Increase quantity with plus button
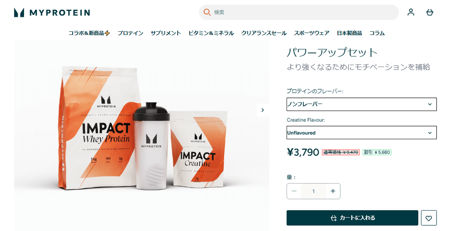The image size is (458, 231). [333, 191]
